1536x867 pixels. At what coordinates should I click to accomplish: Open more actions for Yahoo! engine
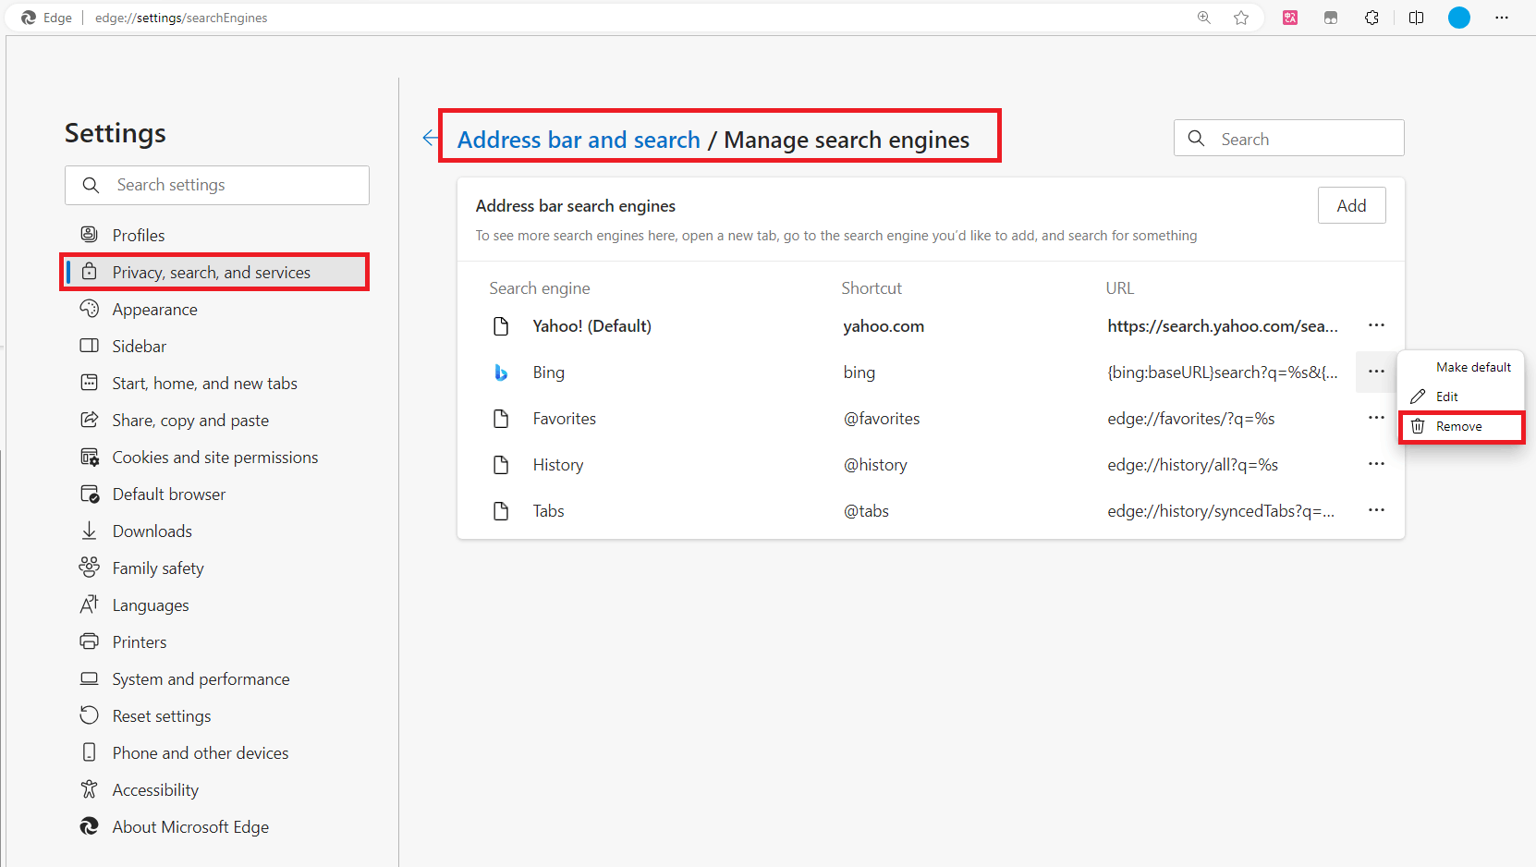click(1376, 325)
